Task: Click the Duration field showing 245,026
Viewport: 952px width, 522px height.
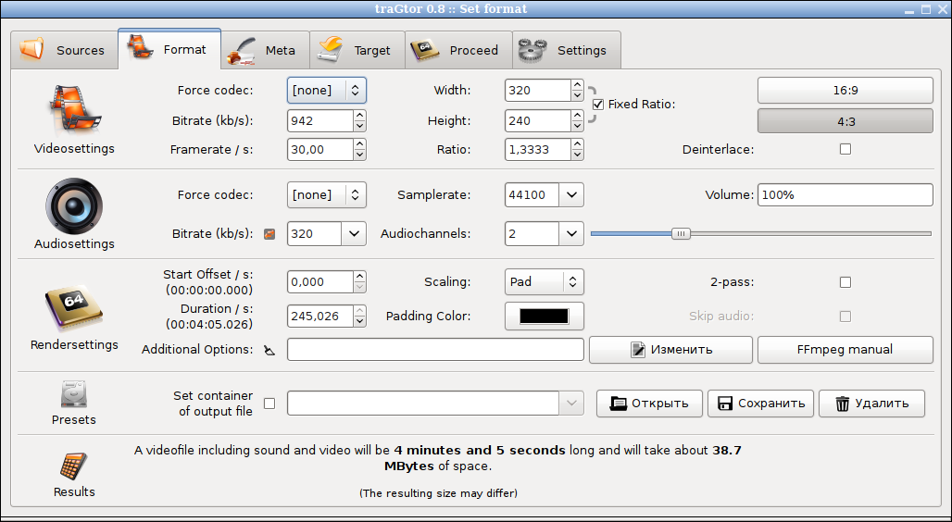Action: tap(320, 317)
